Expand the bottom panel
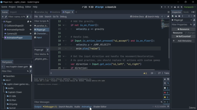This screenshot has width=197, height=110. point(168,107)
